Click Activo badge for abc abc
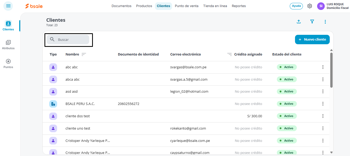The image size is (350, 156). [287, 67]
